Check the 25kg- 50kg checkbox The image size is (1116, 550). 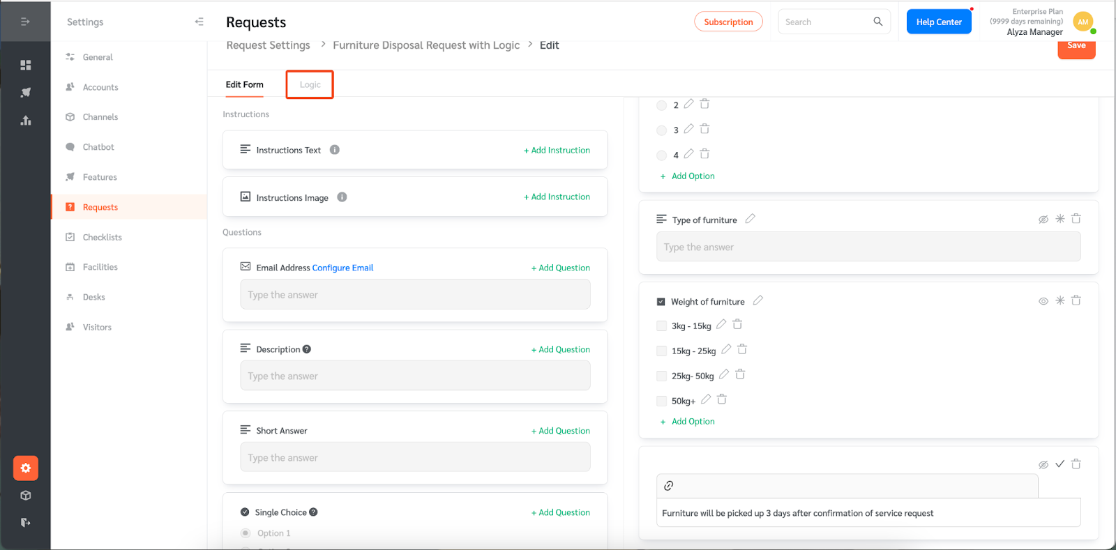pos(661,376)
